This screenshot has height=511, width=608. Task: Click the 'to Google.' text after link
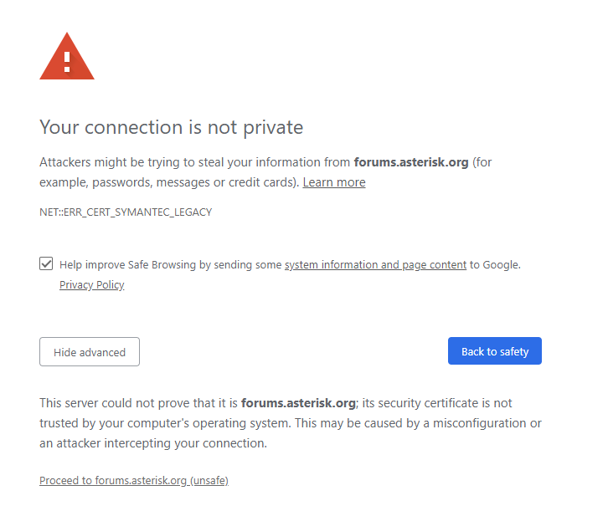pos(495,265)
